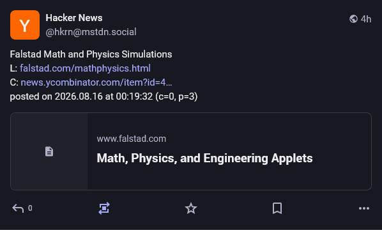This screenshot has height=230, width=382.
Task: Click the posted on 2026.08.16 line
Action: pos(103,96)
